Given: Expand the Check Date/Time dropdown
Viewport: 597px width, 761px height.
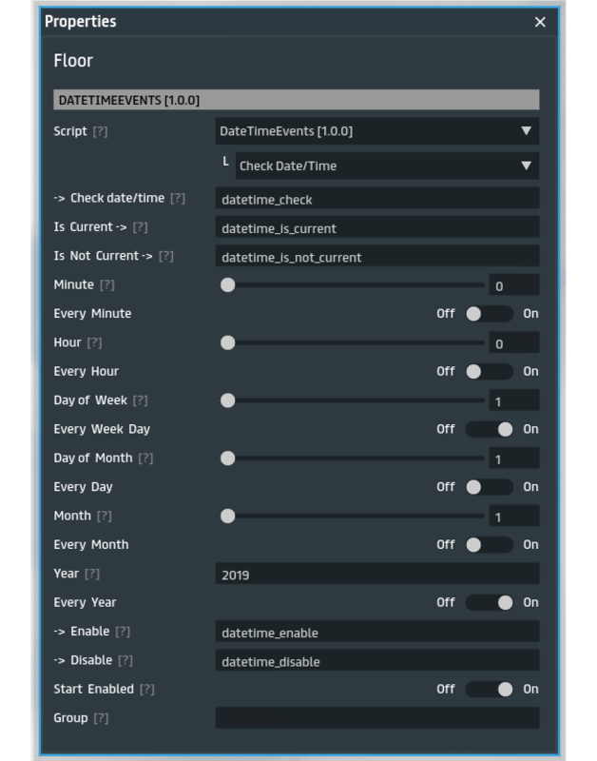Looking at the screenshot, I should coord(386,166).
